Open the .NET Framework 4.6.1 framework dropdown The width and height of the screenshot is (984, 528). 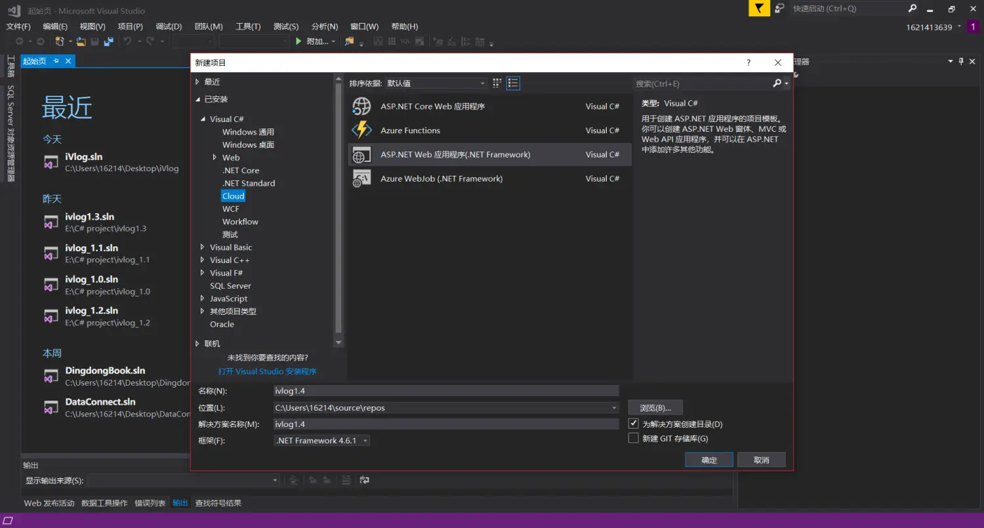point(322,441)
